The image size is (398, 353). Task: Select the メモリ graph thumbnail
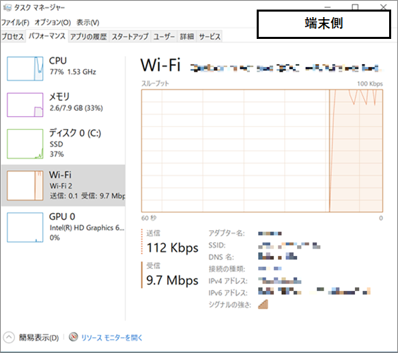pyautogui.click(x=25, y=105)
